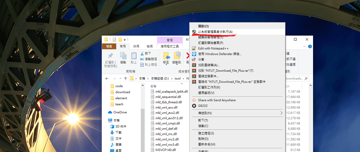Select 壓縮成 "NTUT_Download_File_Plus.rar" 並發郵件

tap(238, 82)
